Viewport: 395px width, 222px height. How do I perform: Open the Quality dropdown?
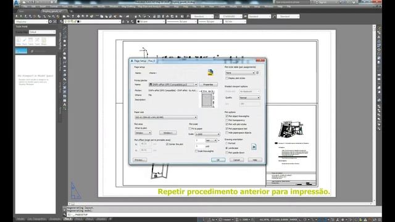coord(249,97)
